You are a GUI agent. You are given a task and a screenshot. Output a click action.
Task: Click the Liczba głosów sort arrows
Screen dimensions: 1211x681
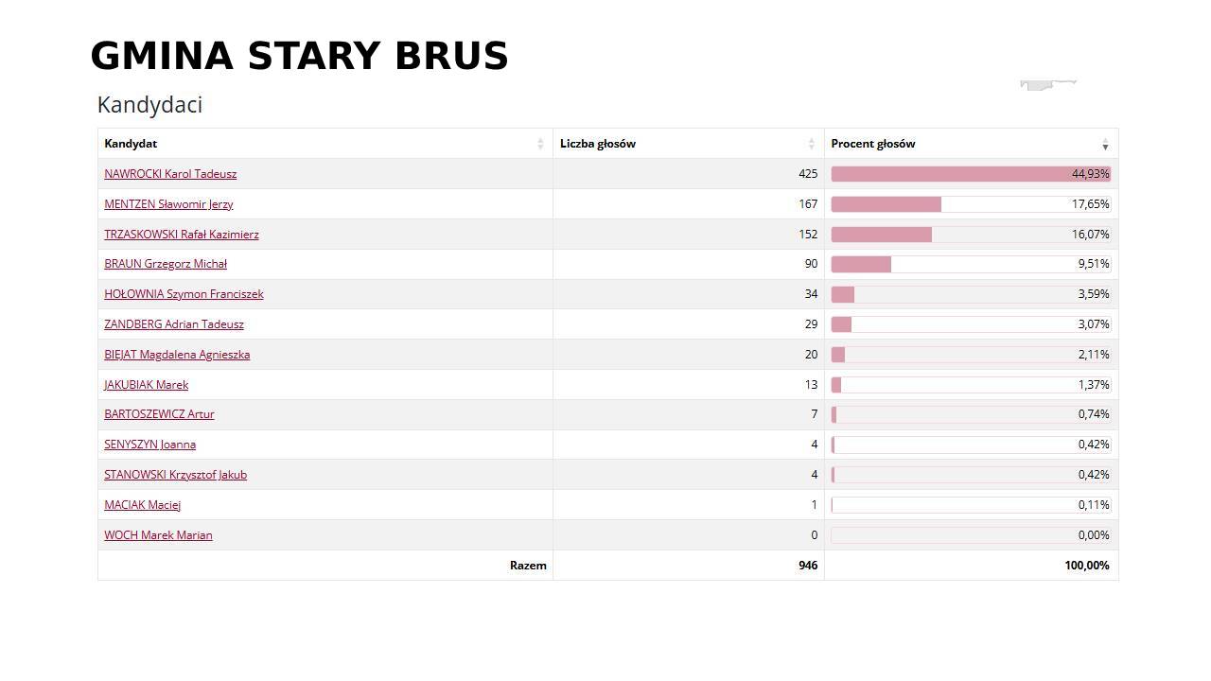tap(811, 144)
